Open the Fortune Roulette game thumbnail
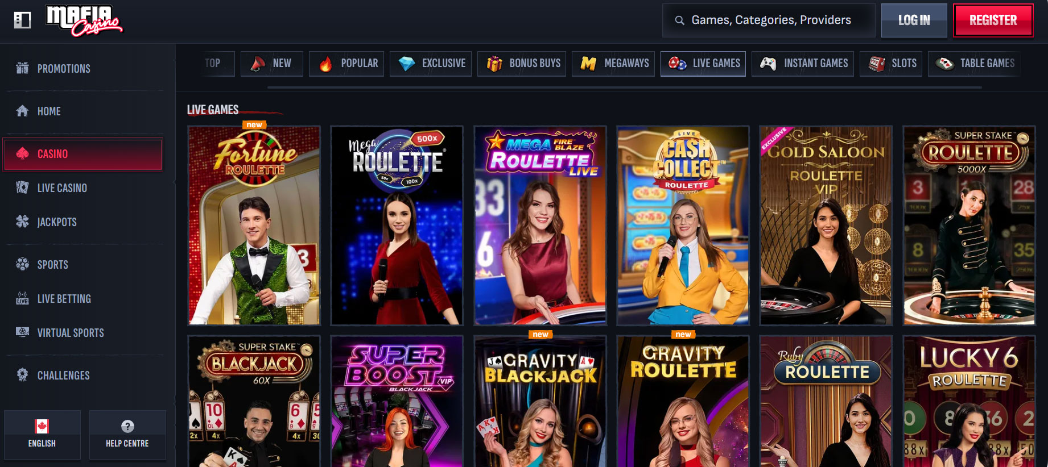This screenshot has height=467, width=1048. pyautogui.click(x=254, y=226)
